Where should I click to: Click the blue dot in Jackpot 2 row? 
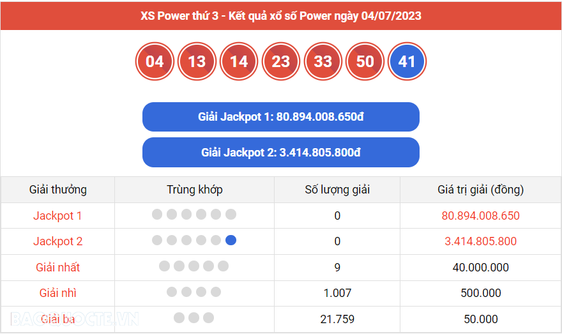point(231,241)
